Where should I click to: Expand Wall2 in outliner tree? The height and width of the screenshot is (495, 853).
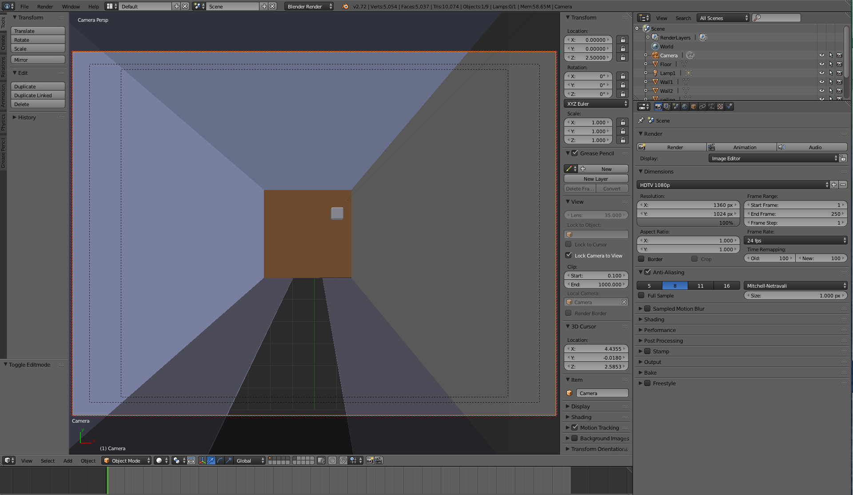646,91
